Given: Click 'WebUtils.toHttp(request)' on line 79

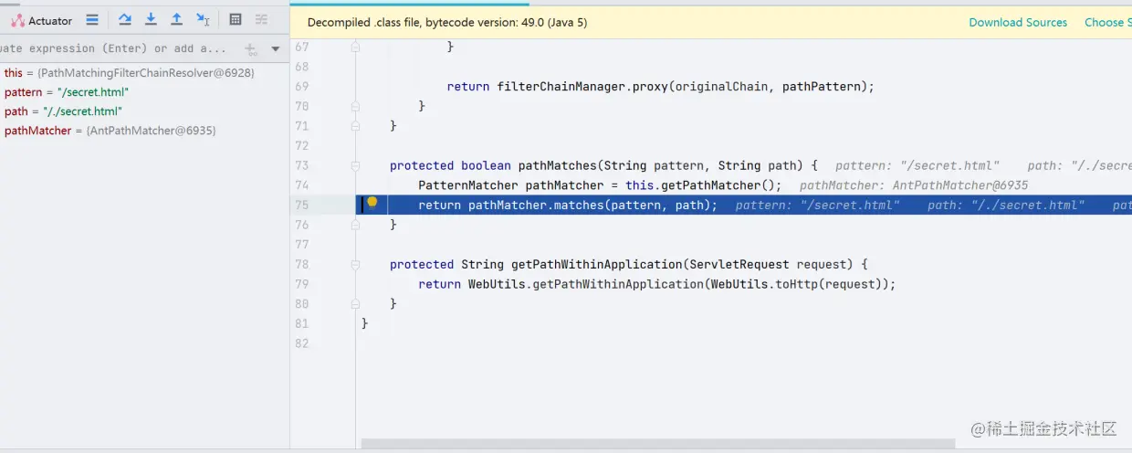Looking at the screenshot, I should [797, 284].
